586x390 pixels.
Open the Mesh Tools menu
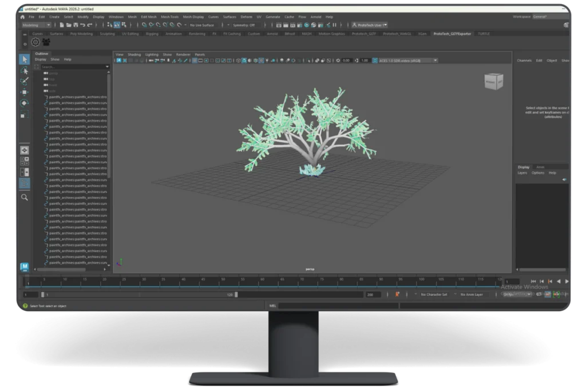click(x=168, y=17)
